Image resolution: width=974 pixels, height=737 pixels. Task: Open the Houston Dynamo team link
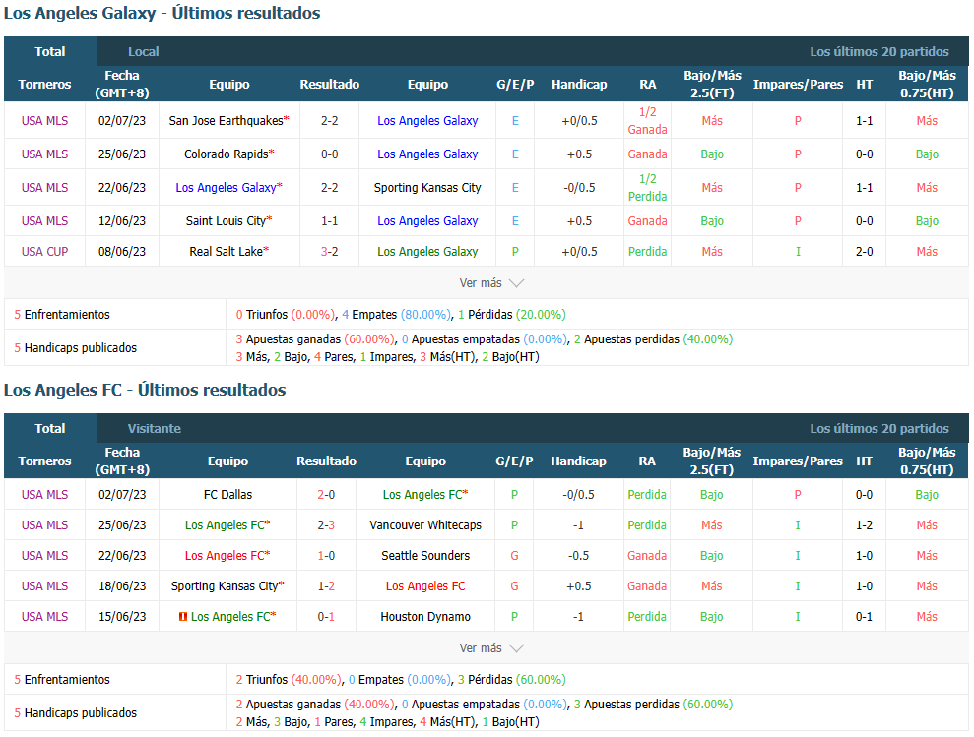click(x=425, y=617)
